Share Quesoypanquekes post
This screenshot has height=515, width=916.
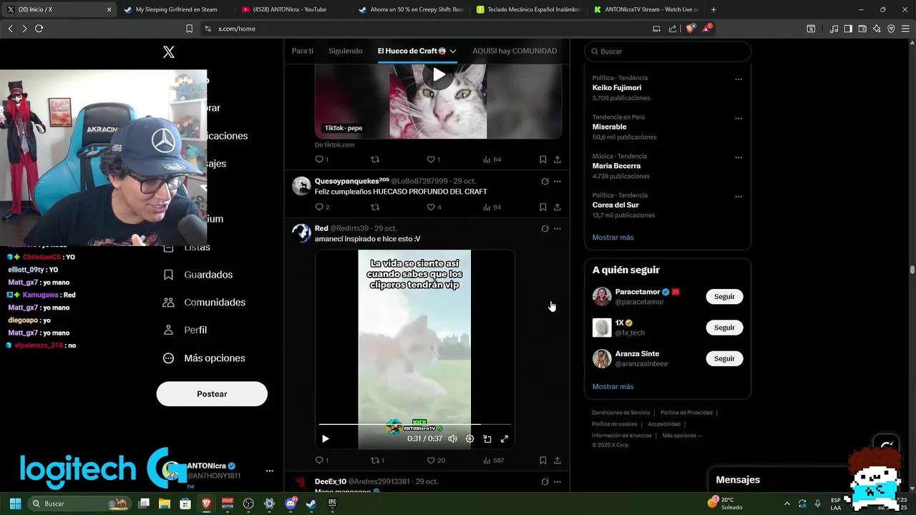557,207
